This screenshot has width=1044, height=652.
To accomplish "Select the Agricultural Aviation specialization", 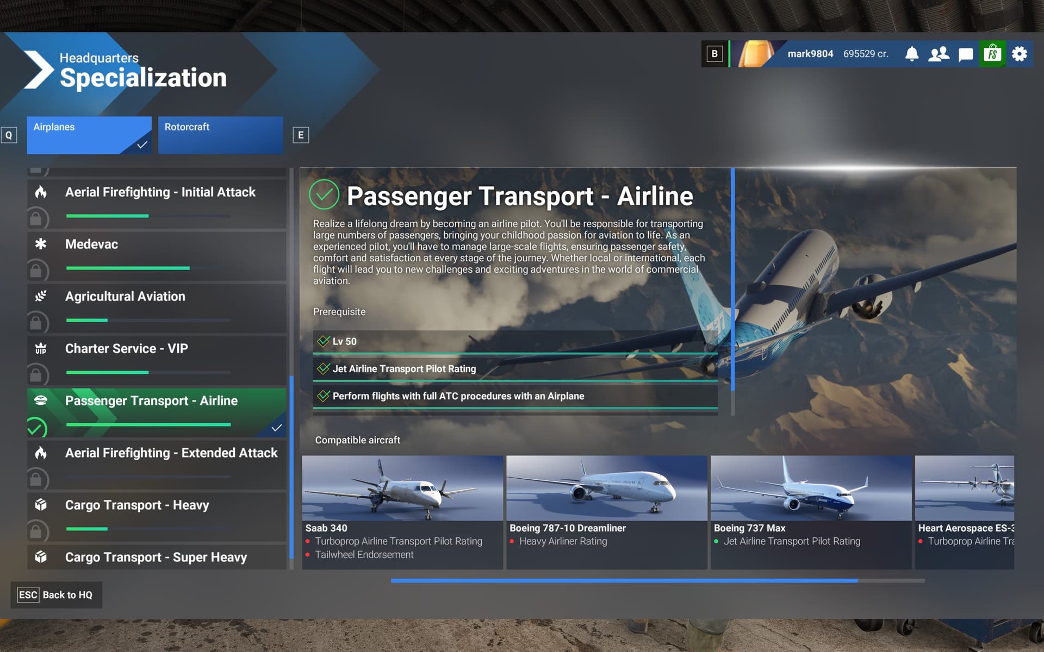I will (157, 308).
